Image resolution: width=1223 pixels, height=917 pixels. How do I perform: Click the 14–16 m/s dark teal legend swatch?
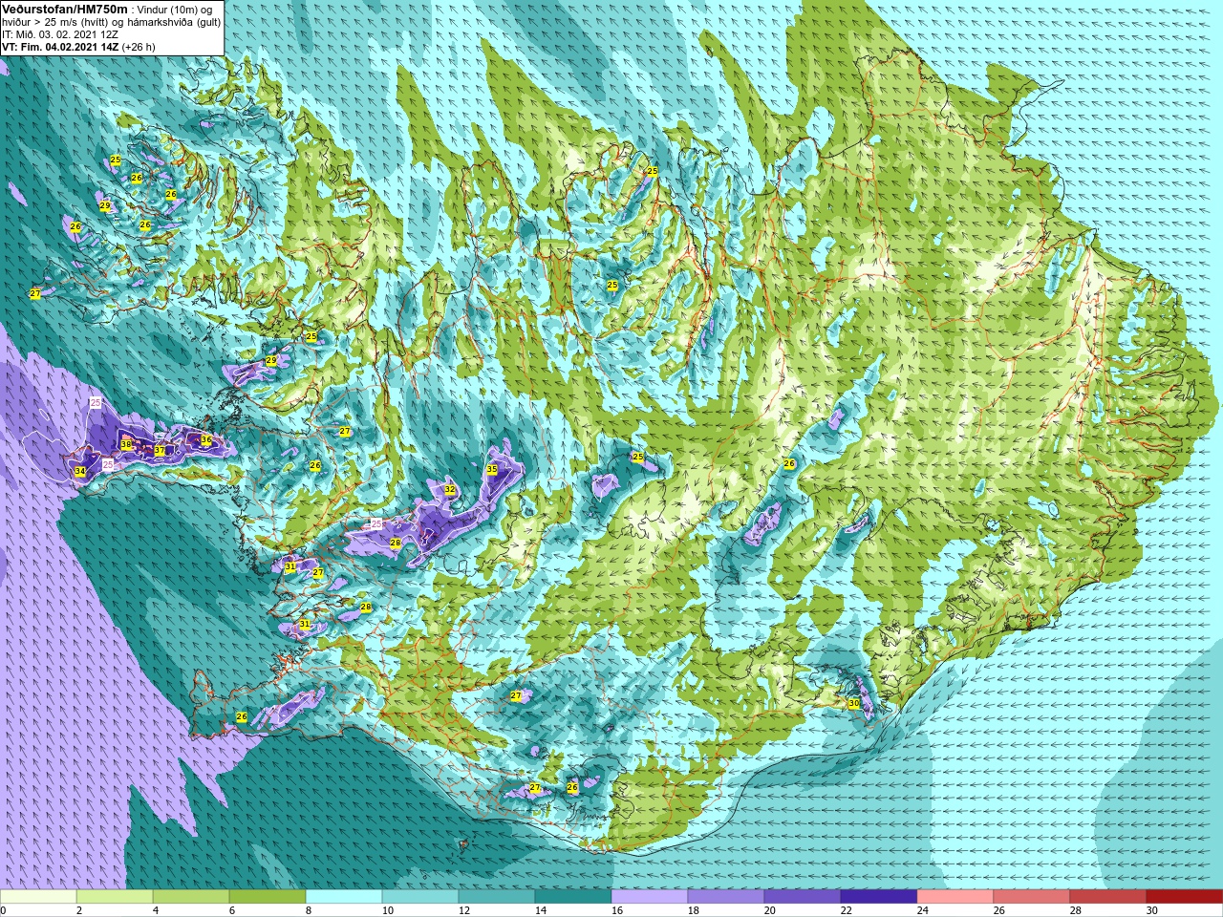[x=573, y=897]
